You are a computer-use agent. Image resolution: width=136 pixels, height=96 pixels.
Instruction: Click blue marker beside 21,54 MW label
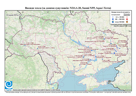click(104, 39)
